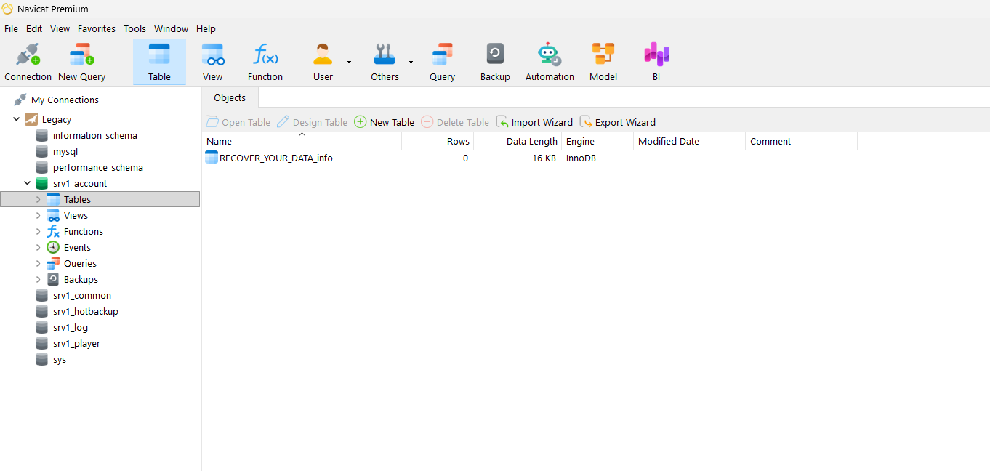The height and width of the screenshot is (471, 990).
Task: Select the srv1_common database
Action: pyautogui.click(x=82, y=295)
